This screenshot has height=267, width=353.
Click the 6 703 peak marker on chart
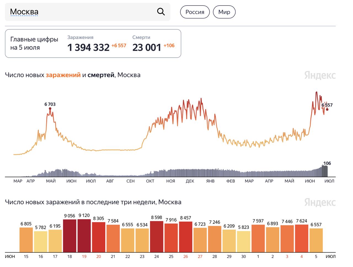pyautogui.click(x=50, y=109)
